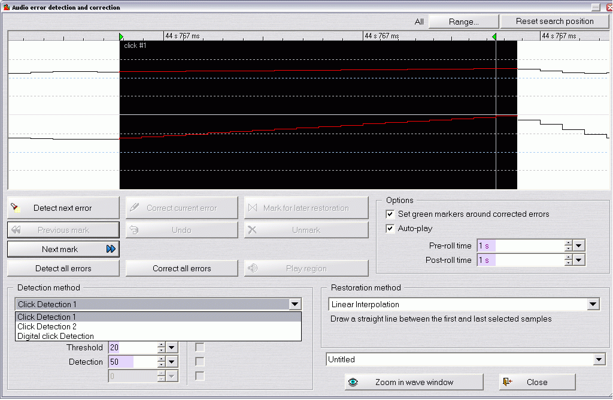Click the Pre-roll time field showing 1 s
Viewport: 613px width, 400px height.
point(521,246)
